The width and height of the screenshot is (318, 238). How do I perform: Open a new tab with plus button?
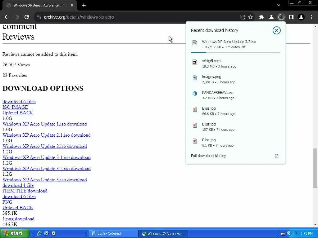(84, 6)
